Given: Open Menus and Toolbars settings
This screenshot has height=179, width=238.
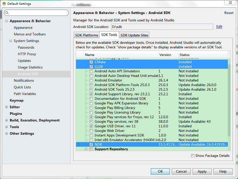Looking at the screenshot, I should pyautogui.click(x=30, y=34).
